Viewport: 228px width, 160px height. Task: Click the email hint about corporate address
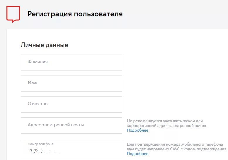(x=167, y=123)
